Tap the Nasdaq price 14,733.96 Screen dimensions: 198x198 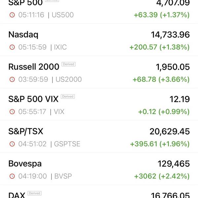170,35
